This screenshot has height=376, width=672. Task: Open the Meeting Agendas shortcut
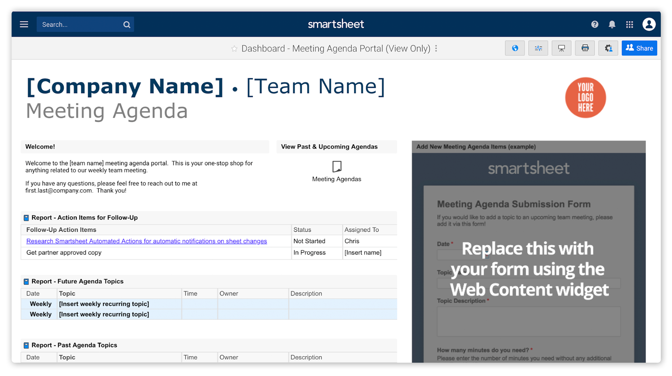coord(336,171)
